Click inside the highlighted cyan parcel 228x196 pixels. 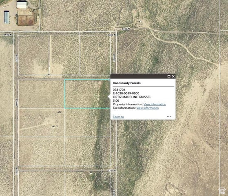pos(87,94)
